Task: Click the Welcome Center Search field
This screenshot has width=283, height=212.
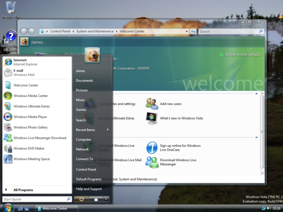Action: pos(231,32)
